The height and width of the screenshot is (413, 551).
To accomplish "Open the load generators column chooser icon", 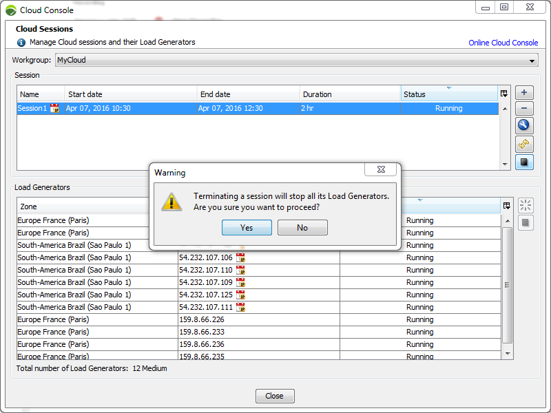I will [x=507, y=206].
